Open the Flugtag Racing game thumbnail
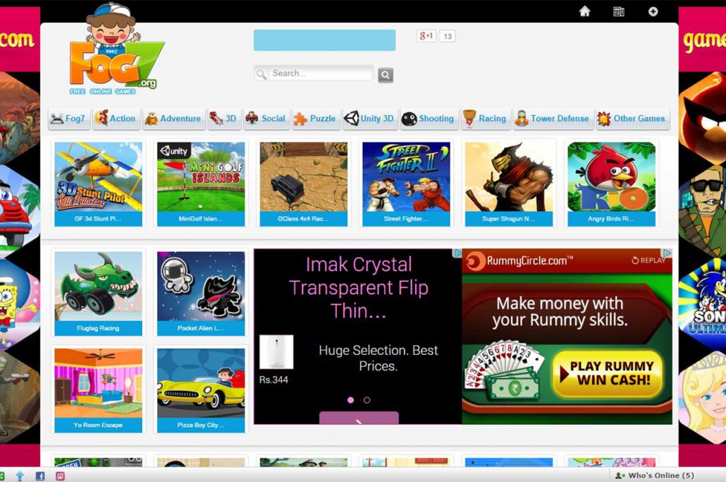 tap(98, 294)
